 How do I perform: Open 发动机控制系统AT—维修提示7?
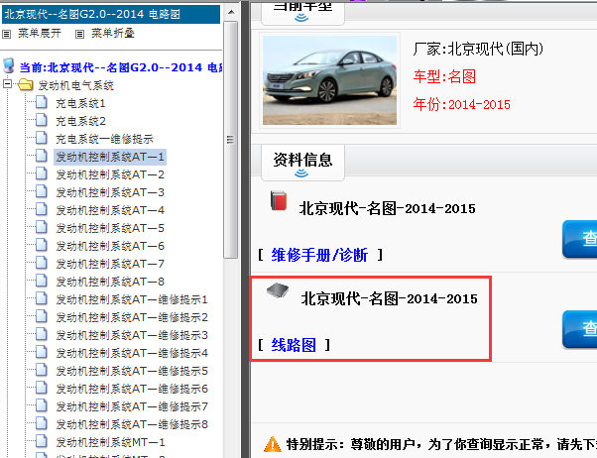click(132, 406)
